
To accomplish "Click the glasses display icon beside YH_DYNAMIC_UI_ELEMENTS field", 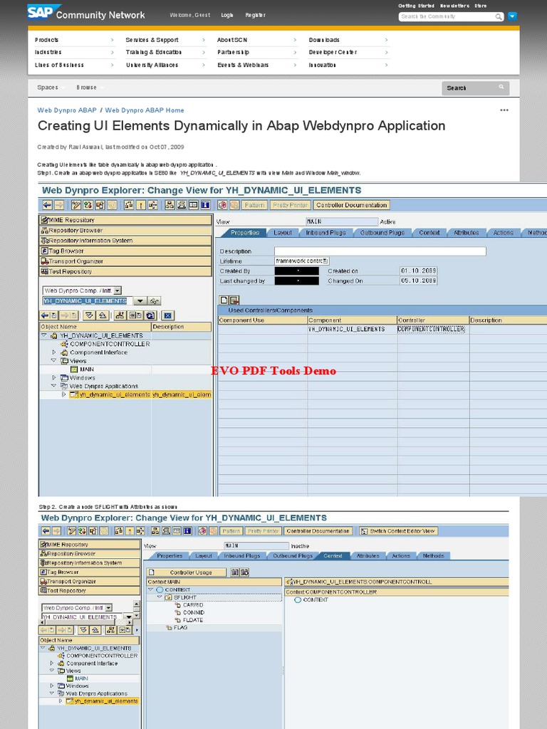I will (x=155, y=301).
